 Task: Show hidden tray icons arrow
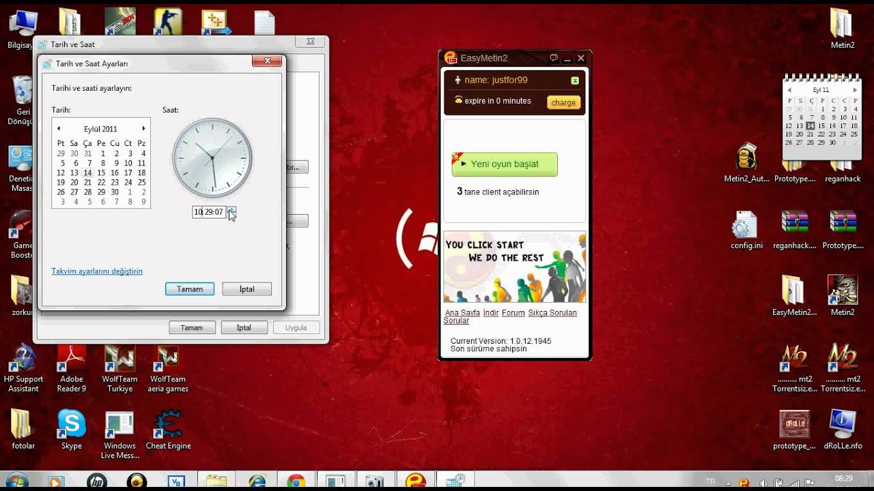pyautogui.click(x=729, y=482)
